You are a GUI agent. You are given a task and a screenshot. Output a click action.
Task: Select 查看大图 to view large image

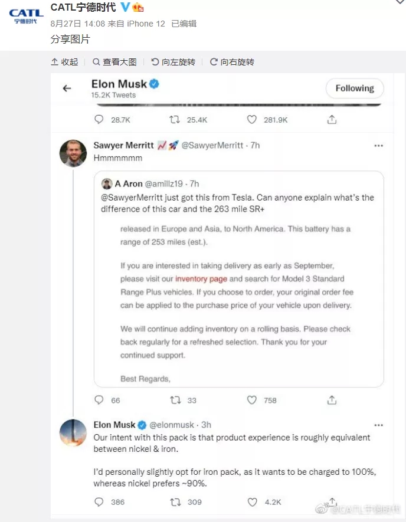[x=114, y=62]
